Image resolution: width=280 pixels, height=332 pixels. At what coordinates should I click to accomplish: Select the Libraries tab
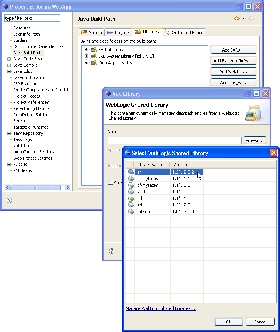click(x=147, y=32)
